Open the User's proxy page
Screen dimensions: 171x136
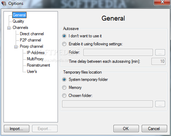pos(32,71)
